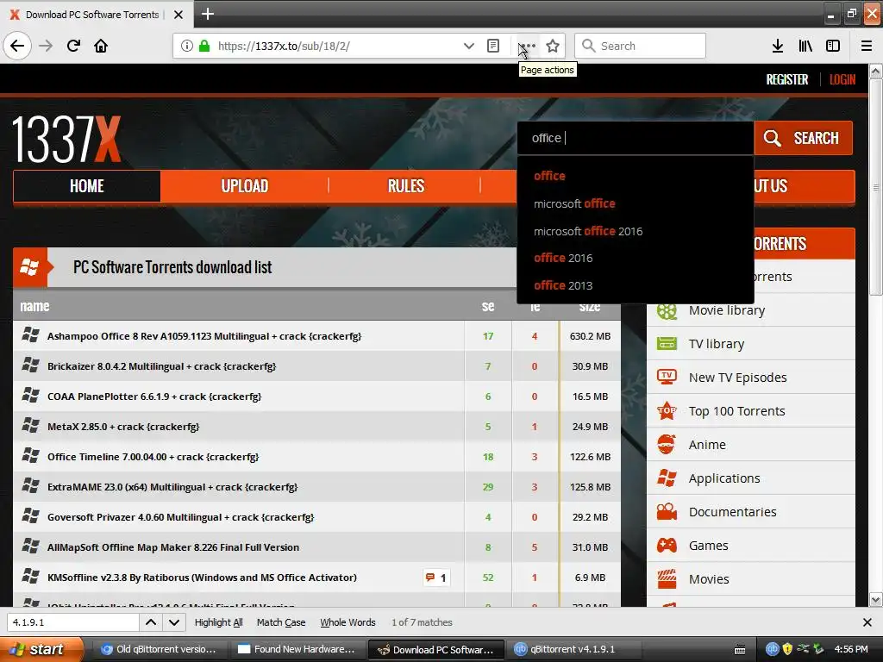Click the browser Search box
The width and height of the screenshot is (883, 662).
641,46
